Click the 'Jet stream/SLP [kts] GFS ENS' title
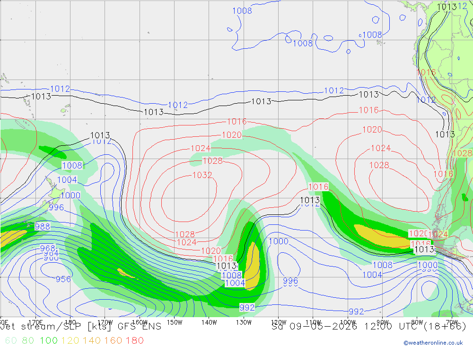This screenshot has height=347, width=473. [81, 327]
